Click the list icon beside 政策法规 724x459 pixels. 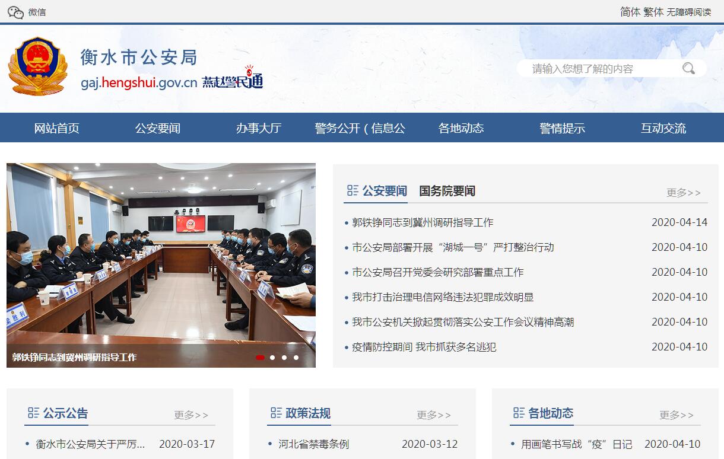coord(276,413)
